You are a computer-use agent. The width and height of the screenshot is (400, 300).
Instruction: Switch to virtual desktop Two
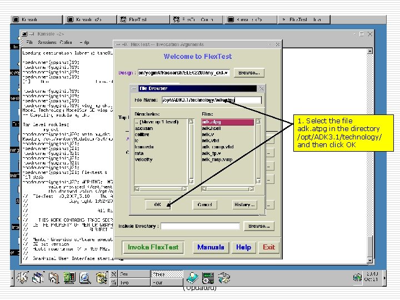coord(134,282)
